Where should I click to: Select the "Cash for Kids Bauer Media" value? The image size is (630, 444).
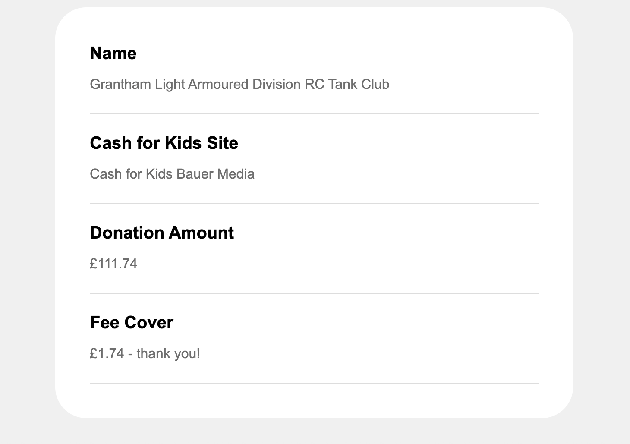pyautogui.click(x=172, y=174)
